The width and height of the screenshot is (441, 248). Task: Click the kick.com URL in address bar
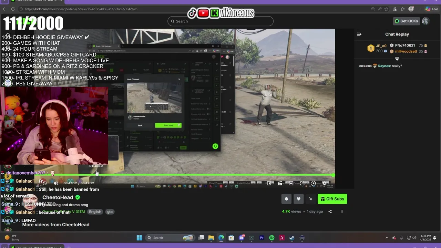[81, 9]
